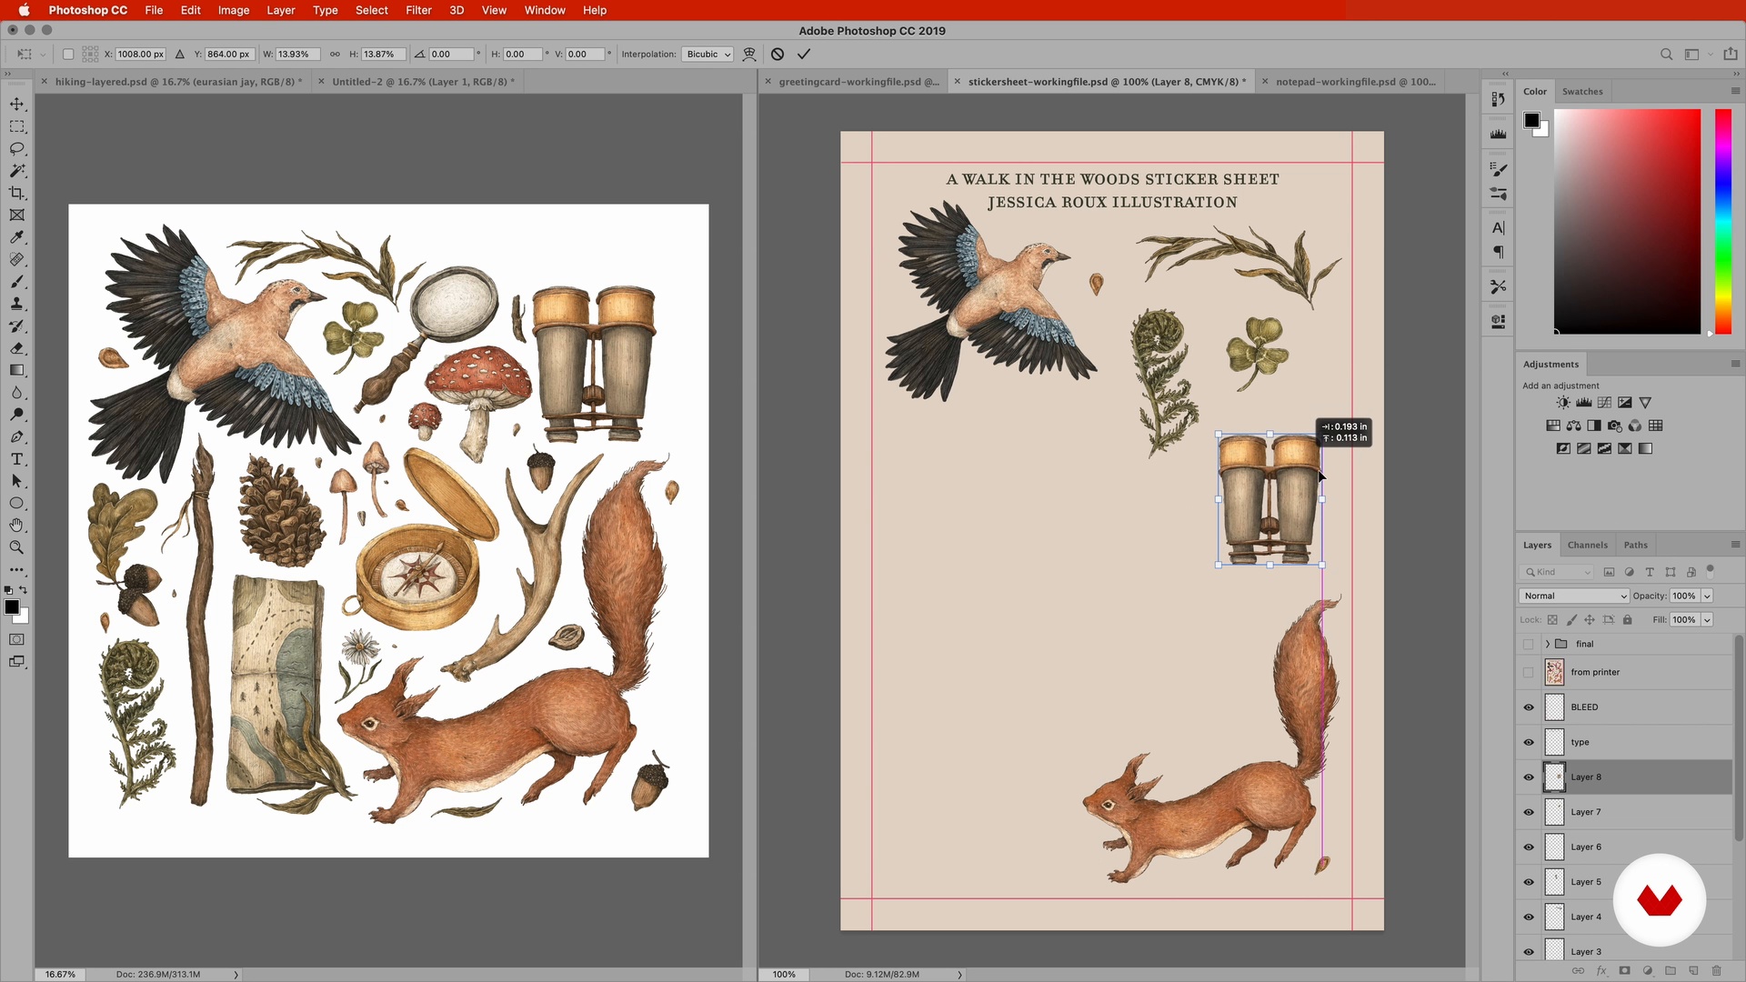Open the Normal blend mode dropdown

tap(1574, 596)
